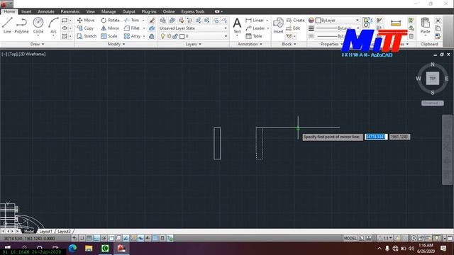The width and height of the screenshot is (454, 255).
Task: Click the TOP face of ViewCube
Action: click(x=432, y=79)
